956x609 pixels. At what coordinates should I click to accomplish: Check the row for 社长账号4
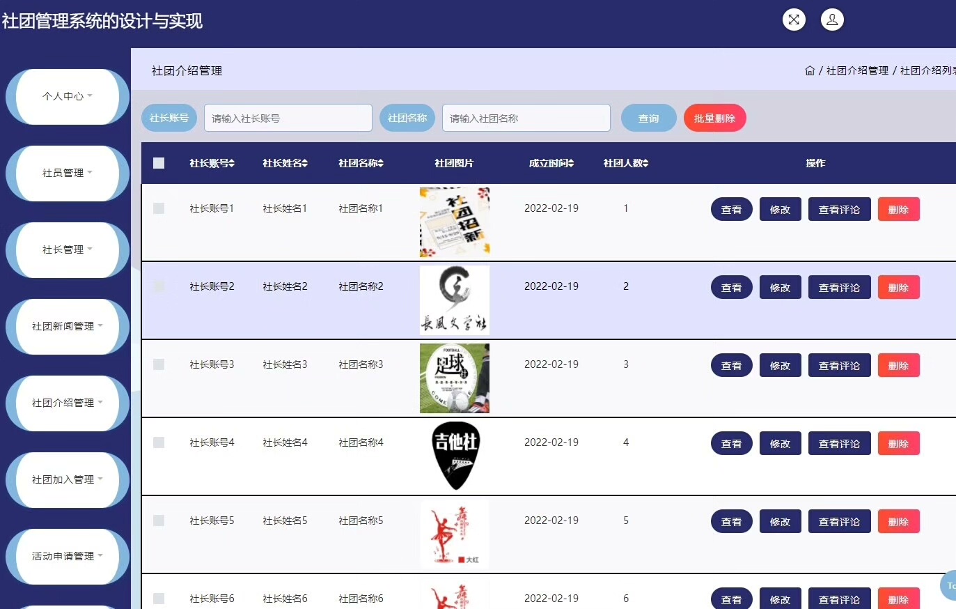click(159, 442)
